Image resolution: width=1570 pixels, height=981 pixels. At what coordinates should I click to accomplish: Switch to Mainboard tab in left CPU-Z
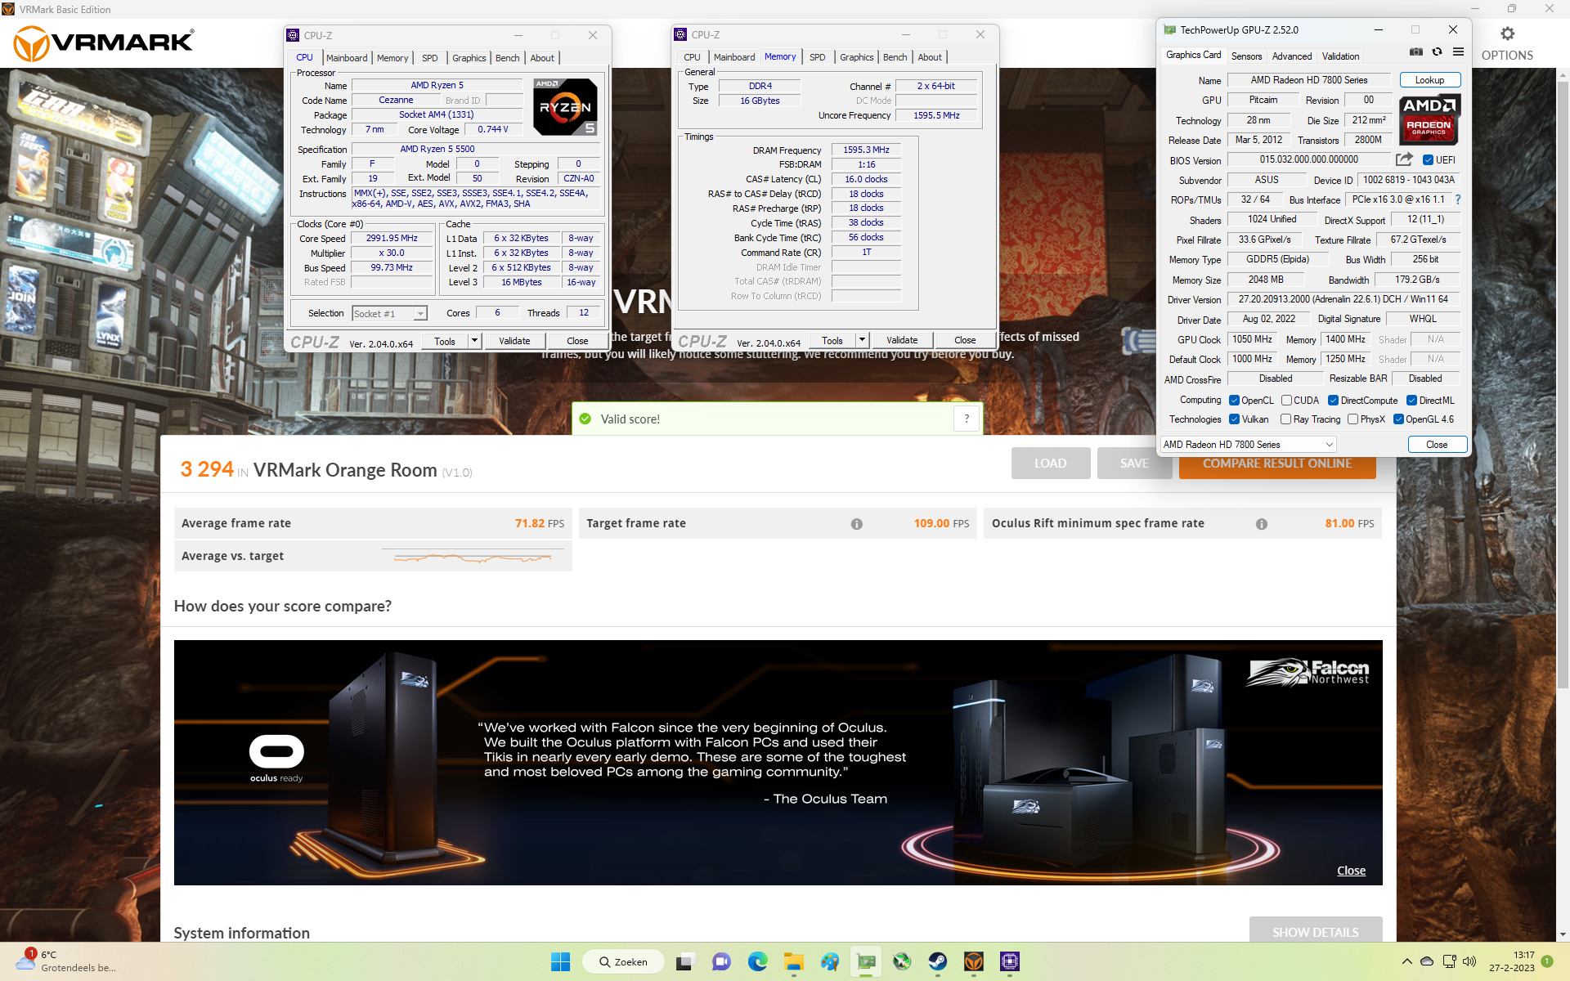point(347,58)
